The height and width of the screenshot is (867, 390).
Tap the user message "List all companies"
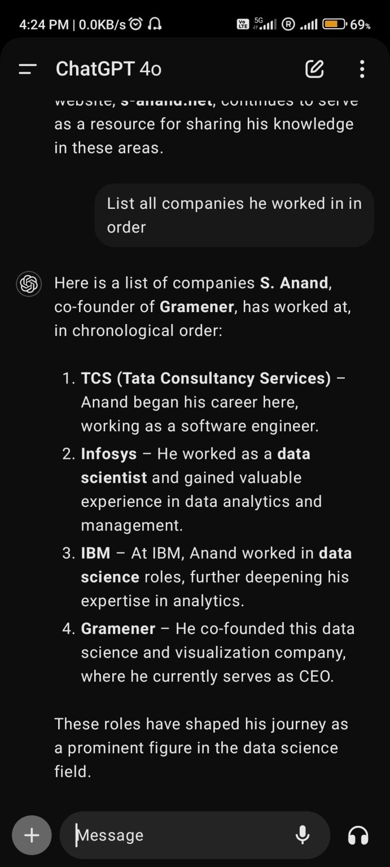click(x=234, y=215)
